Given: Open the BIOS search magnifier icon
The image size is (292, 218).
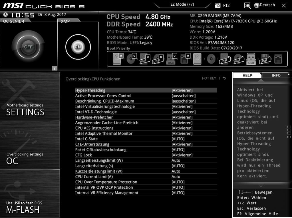Looking at the screenshot, I should click(247, 6).
